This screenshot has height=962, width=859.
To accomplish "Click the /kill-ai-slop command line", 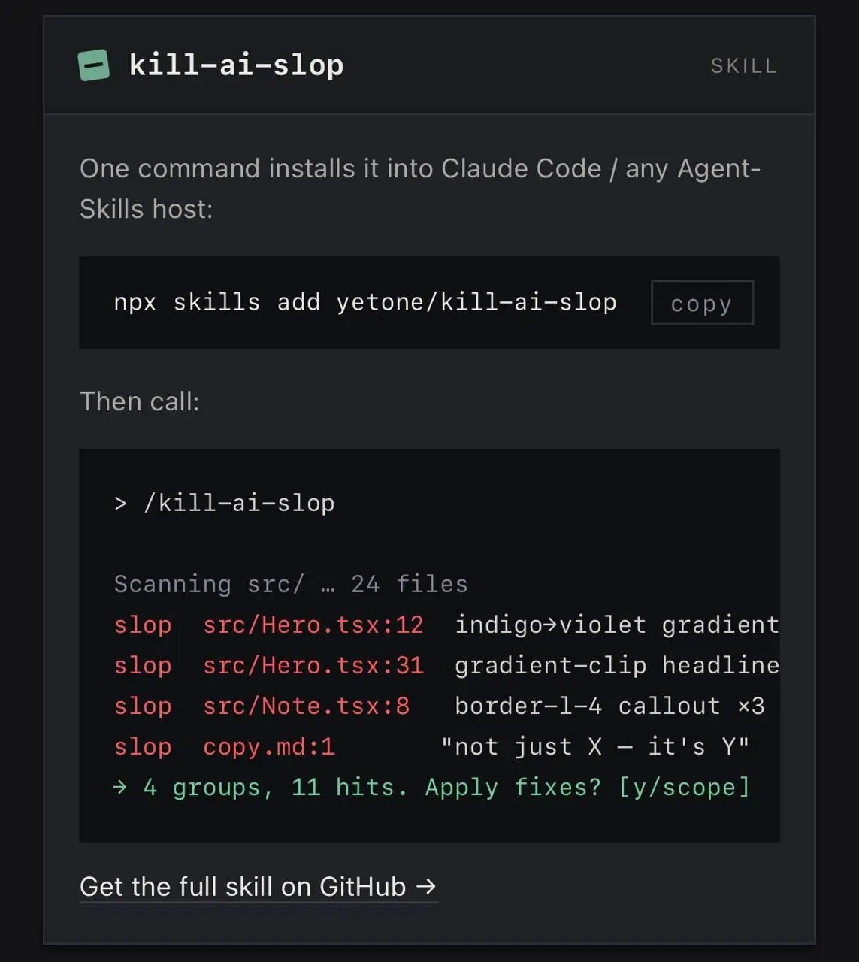I will (x=224, y=503).
